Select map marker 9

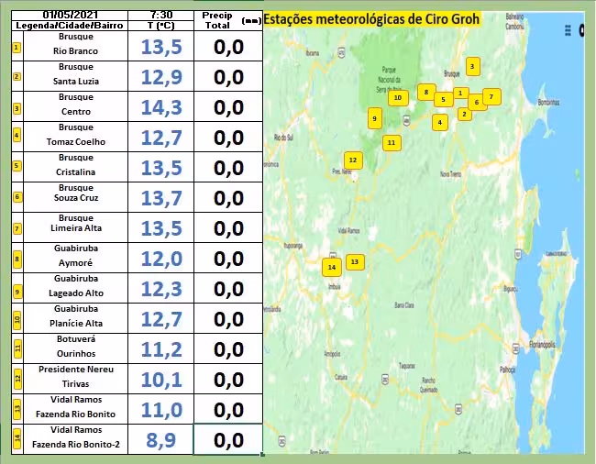tap(374, 117)
